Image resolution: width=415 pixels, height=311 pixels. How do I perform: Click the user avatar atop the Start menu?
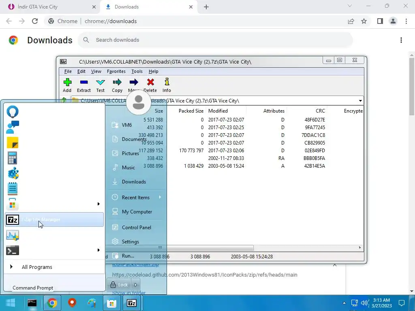point(139,102)
